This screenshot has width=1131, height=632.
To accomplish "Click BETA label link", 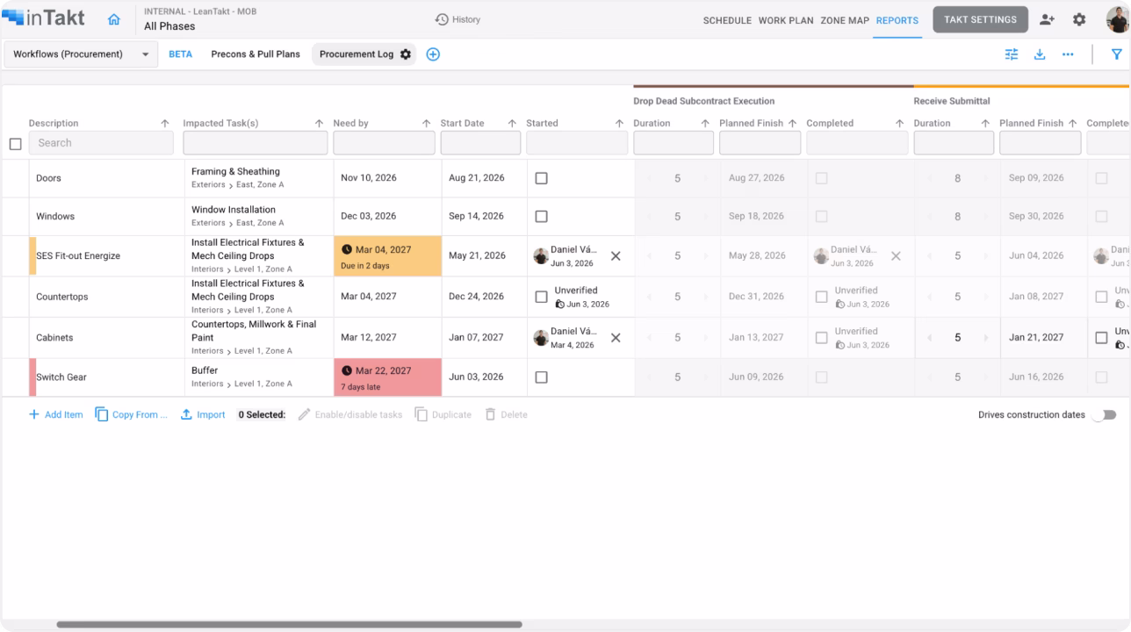I will coord(180,54).
